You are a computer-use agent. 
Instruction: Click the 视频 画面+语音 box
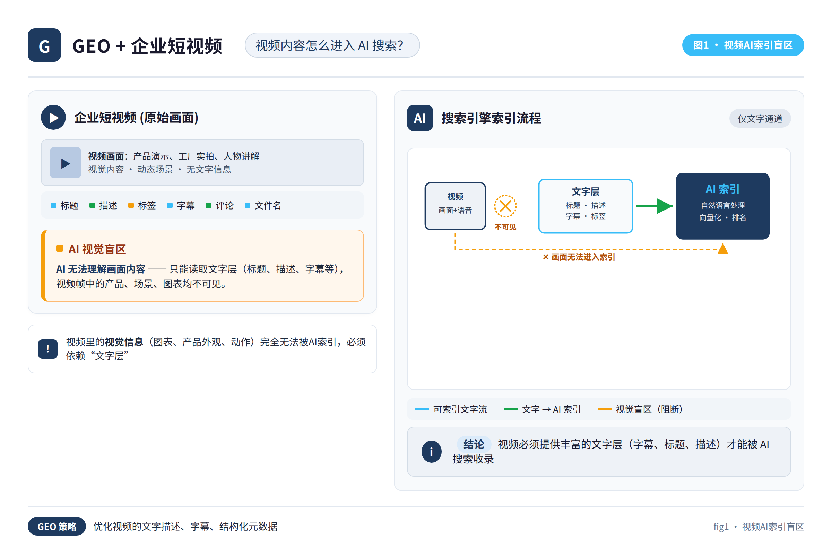click(x=455, y=206)
